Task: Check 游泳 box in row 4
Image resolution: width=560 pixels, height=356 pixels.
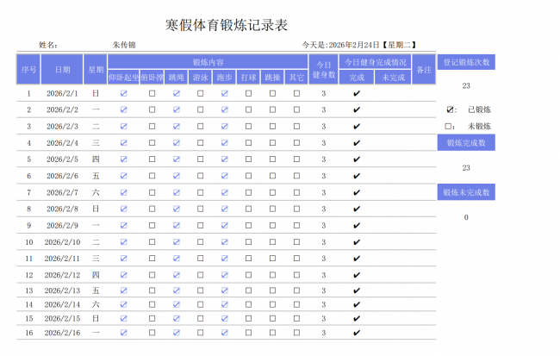Action: point(200,142)
